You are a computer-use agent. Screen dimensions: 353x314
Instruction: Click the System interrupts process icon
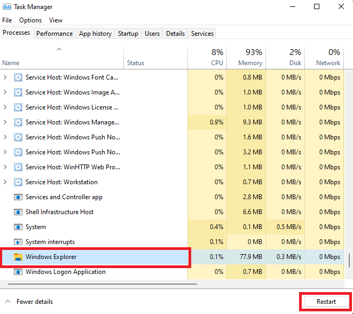click(x=18, y=242)
